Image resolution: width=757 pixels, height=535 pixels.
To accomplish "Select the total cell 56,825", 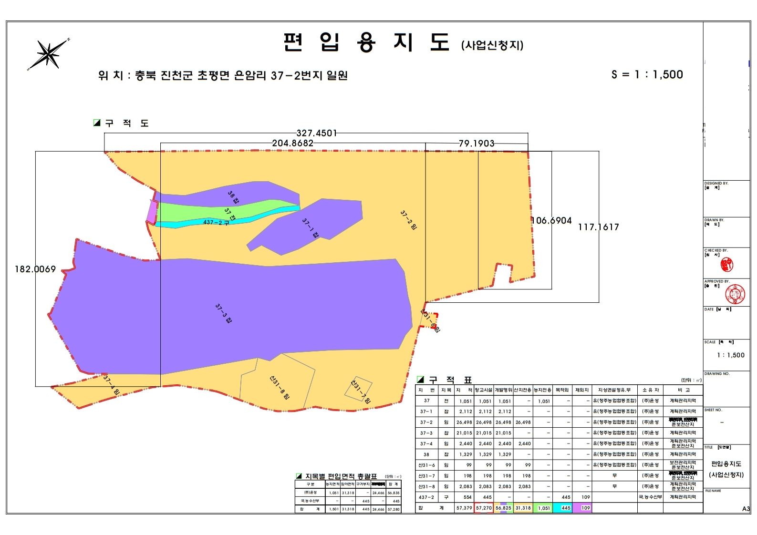I will [503, 508].
